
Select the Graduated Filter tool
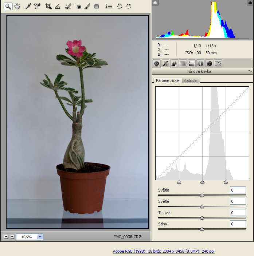tap(97, 7)
